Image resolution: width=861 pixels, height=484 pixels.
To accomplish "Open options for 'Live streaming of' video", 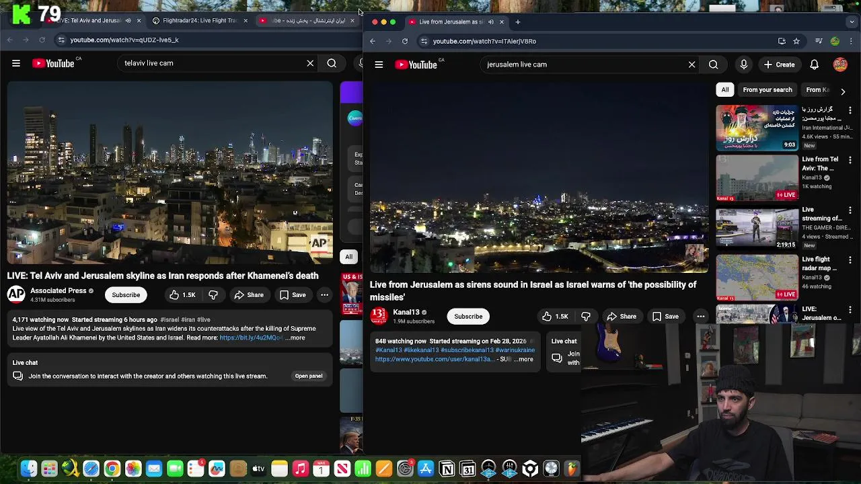I will (x=850, y=210).
